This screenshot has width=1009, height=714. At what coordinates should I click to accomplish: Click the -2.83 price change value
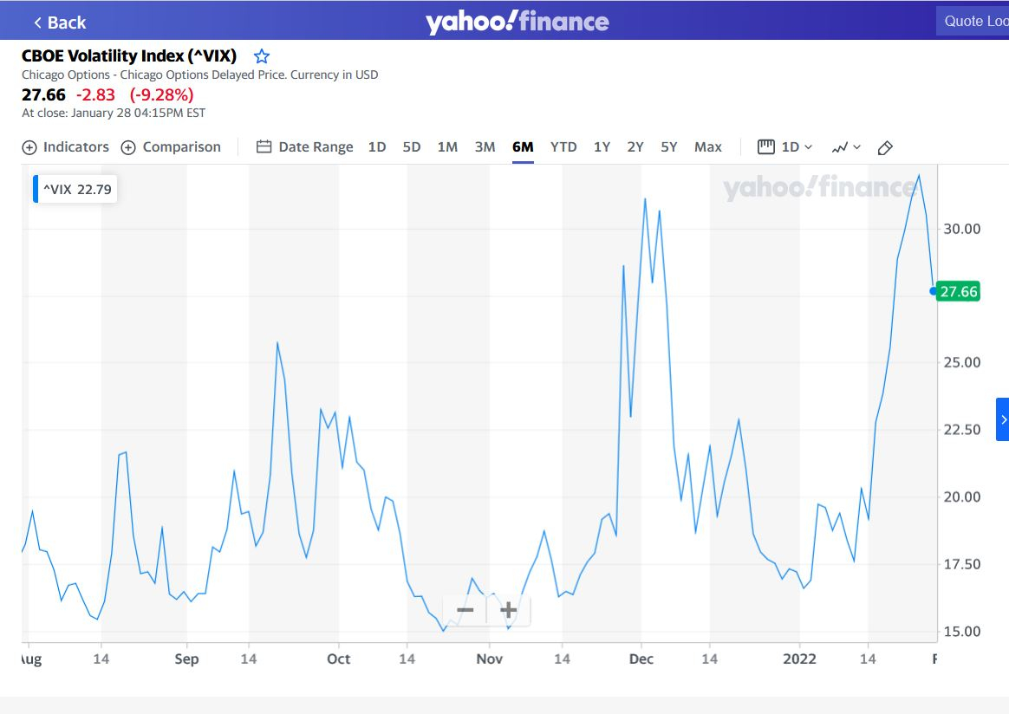(96, 95)
